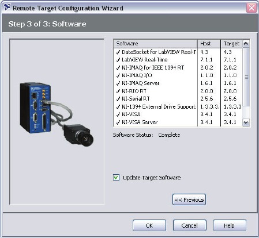Viewport: 259px width, 238px height.
Task: Click Target version 1.3.3.3 cell
Action: (x=232, y=106)
